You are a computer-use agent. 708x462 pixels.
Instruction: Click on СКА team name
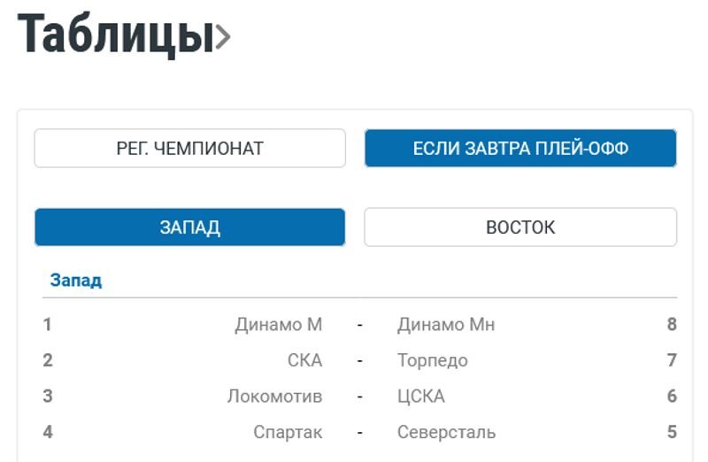(x=304, y=361)
